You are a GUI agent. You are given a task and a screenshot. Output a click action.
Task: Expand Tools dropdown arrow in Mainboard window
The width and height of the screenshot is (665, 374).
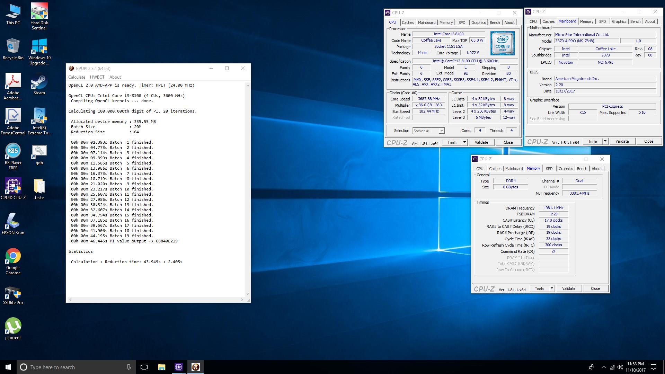605,141
